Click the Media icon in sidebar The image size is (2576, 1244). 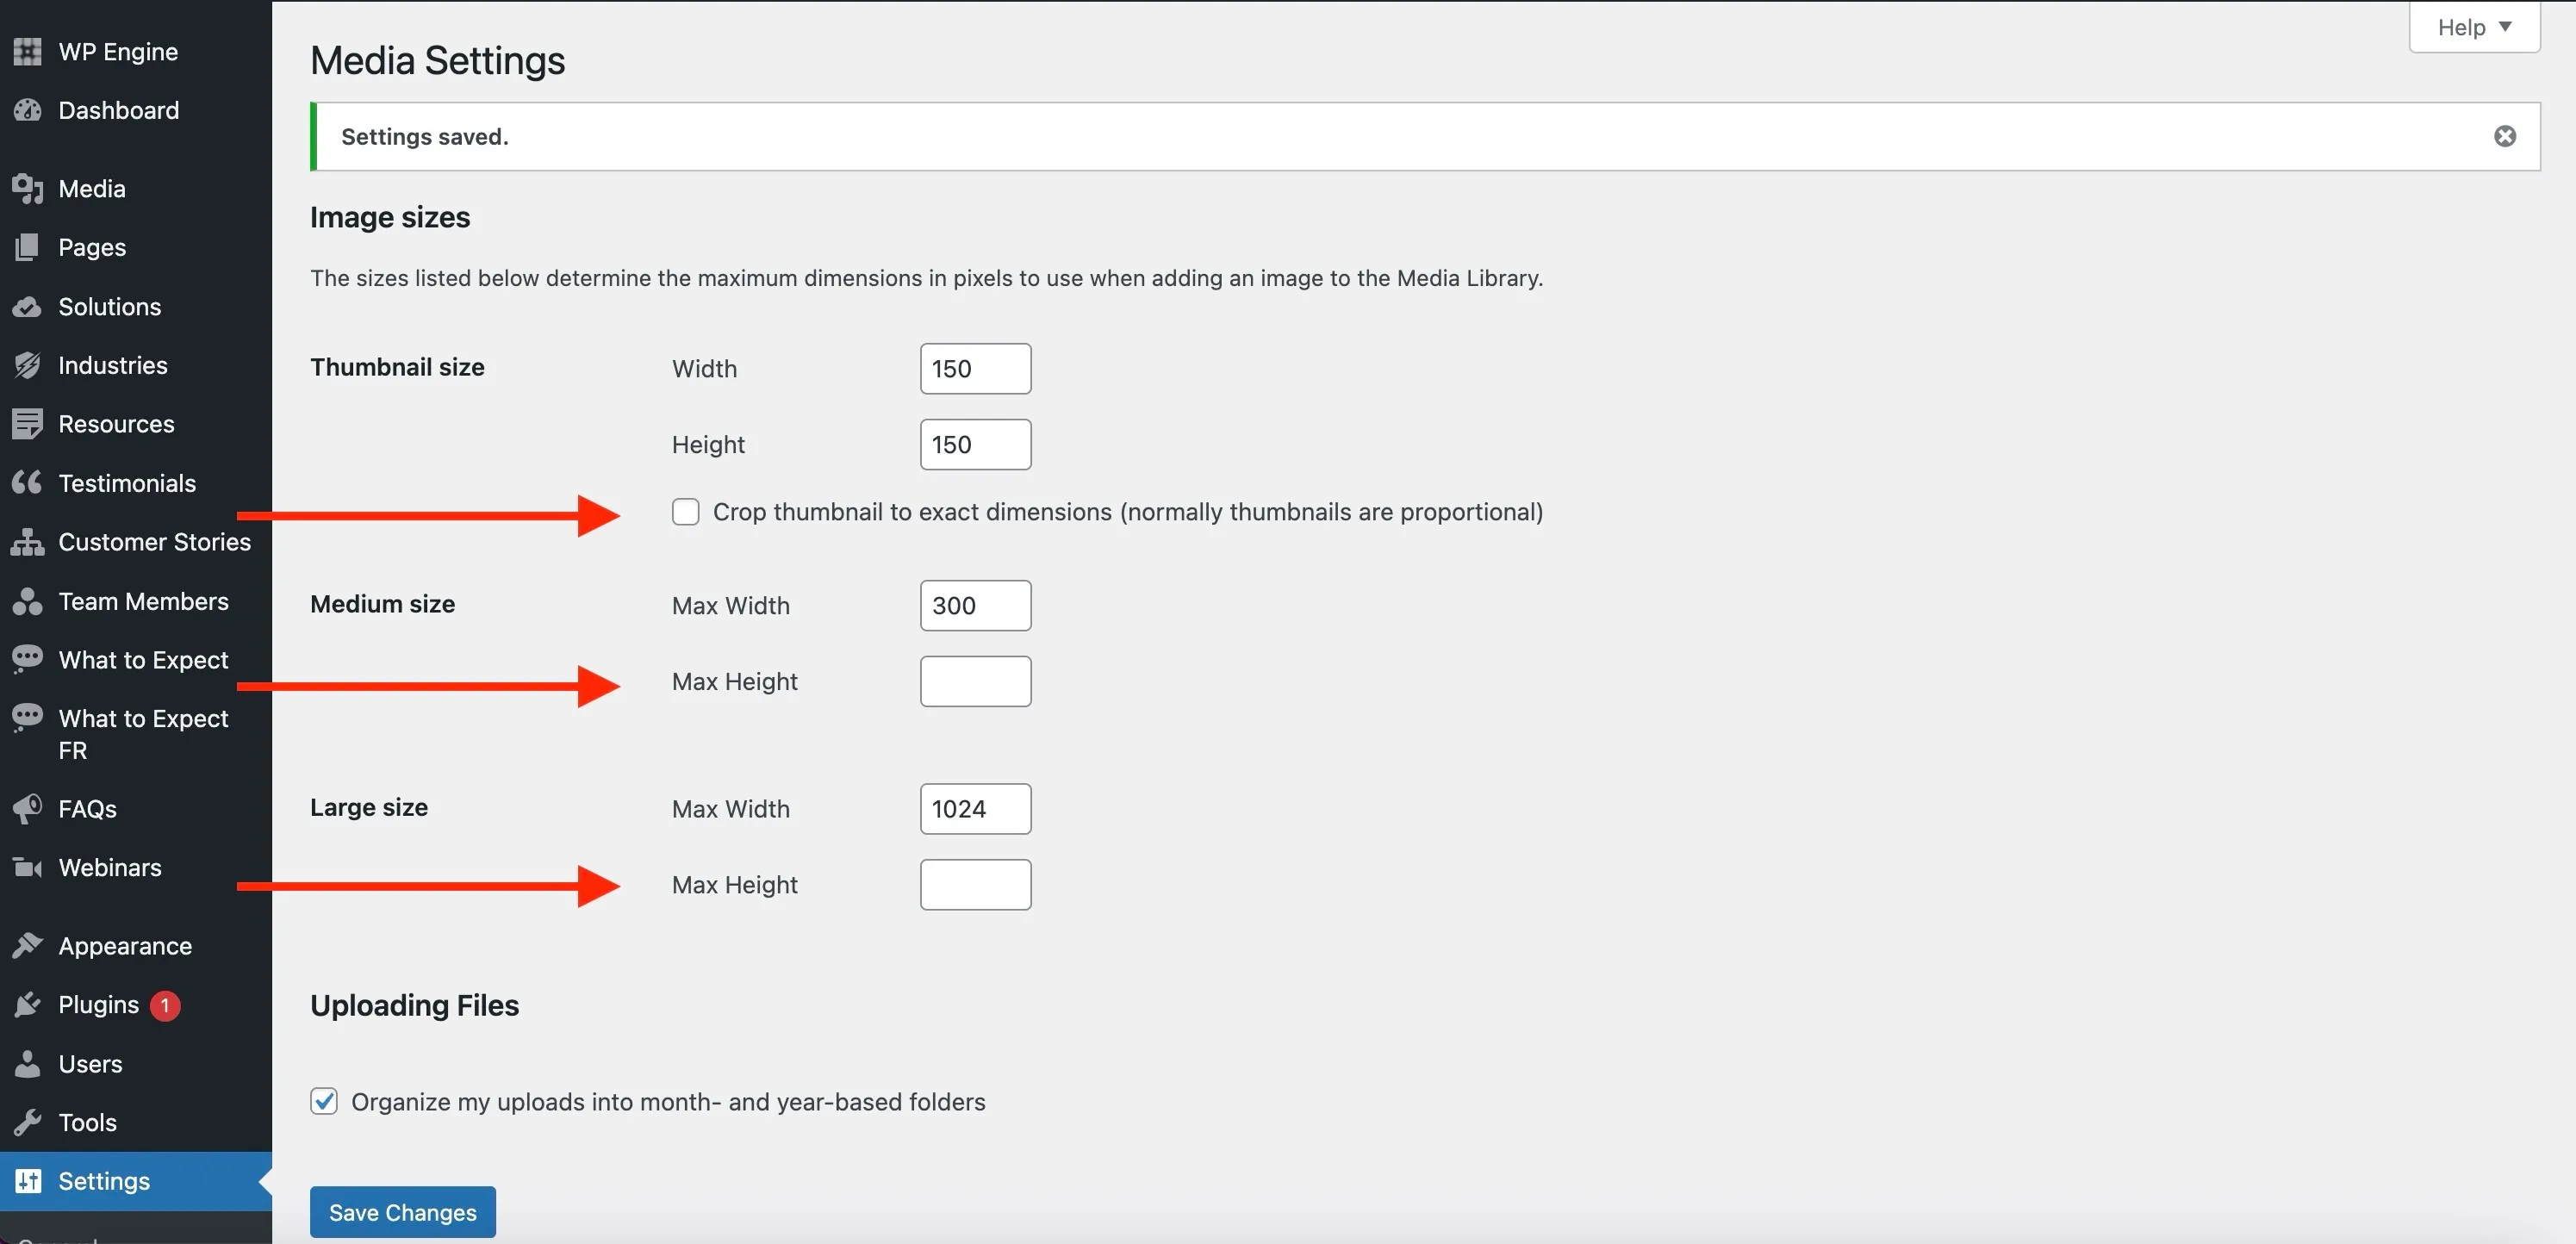[x=28, y=189]
